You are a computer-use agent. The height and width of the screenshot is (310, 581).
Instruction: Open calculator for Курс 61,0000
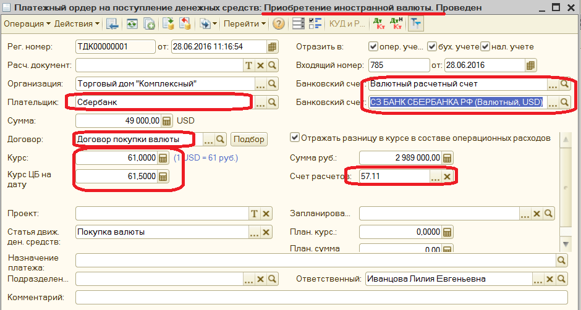pyautogui.click(x=163, y=157)
